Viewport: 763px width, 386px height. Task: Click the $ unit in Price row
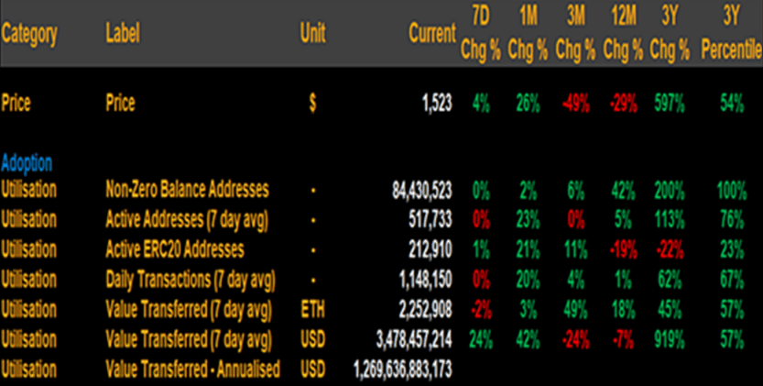tap(312, 104)
